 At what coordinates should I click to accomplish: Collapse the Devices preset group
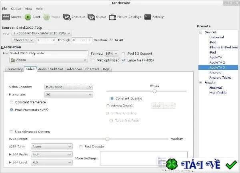click(x=201, y=32)
